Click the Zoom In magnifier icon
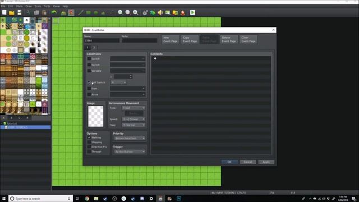Viewport: 359px width, 202px height. [x=120, y=12]
